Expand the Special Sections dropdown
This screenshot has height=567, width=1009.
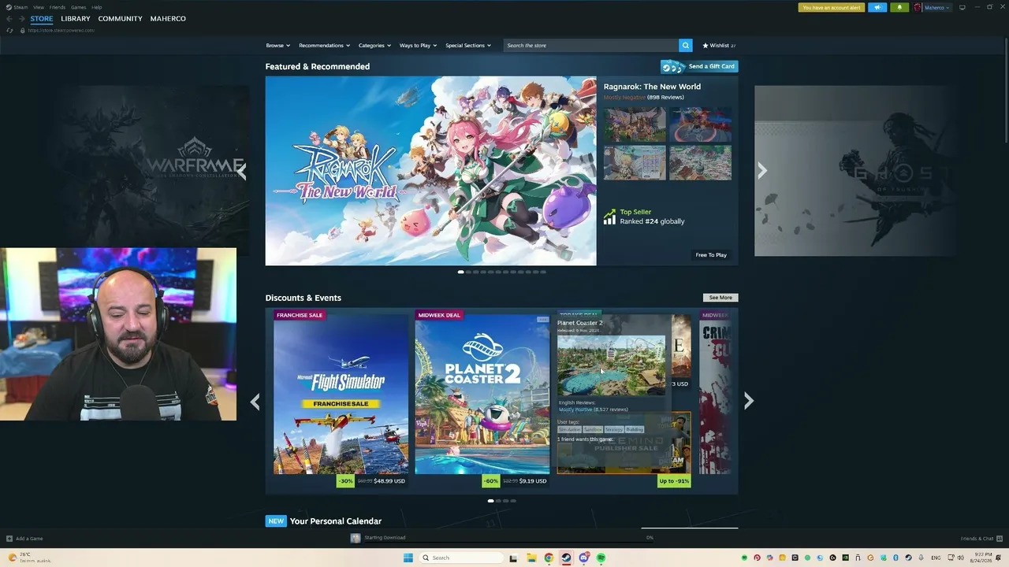tap(468, 46)
